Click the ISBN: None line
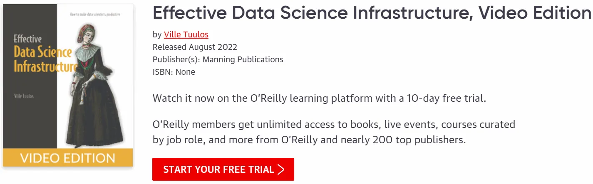This screenshot has width=593, height=184. (174, 72)
